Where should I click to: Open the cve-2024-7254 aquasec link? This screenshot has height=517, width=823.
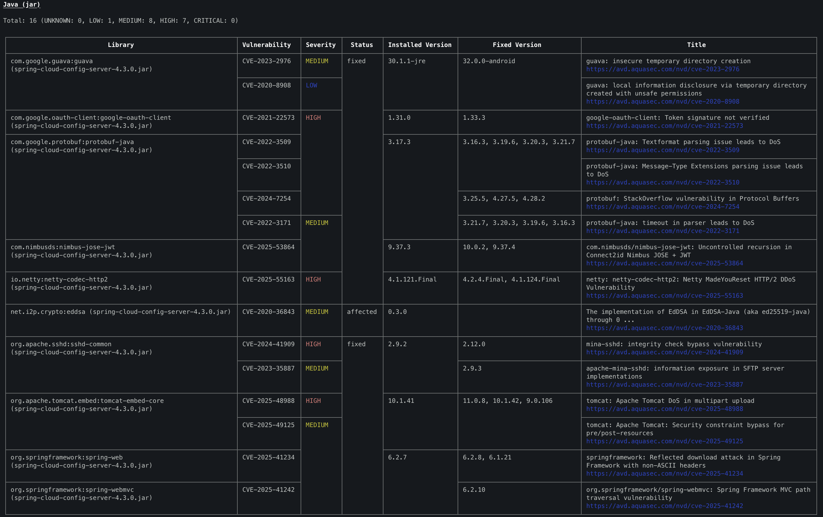(x=662, y=207)
